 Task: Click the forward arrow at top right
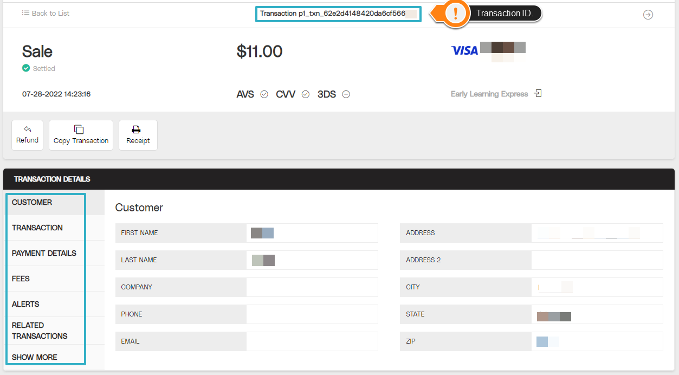pos(648,15)
